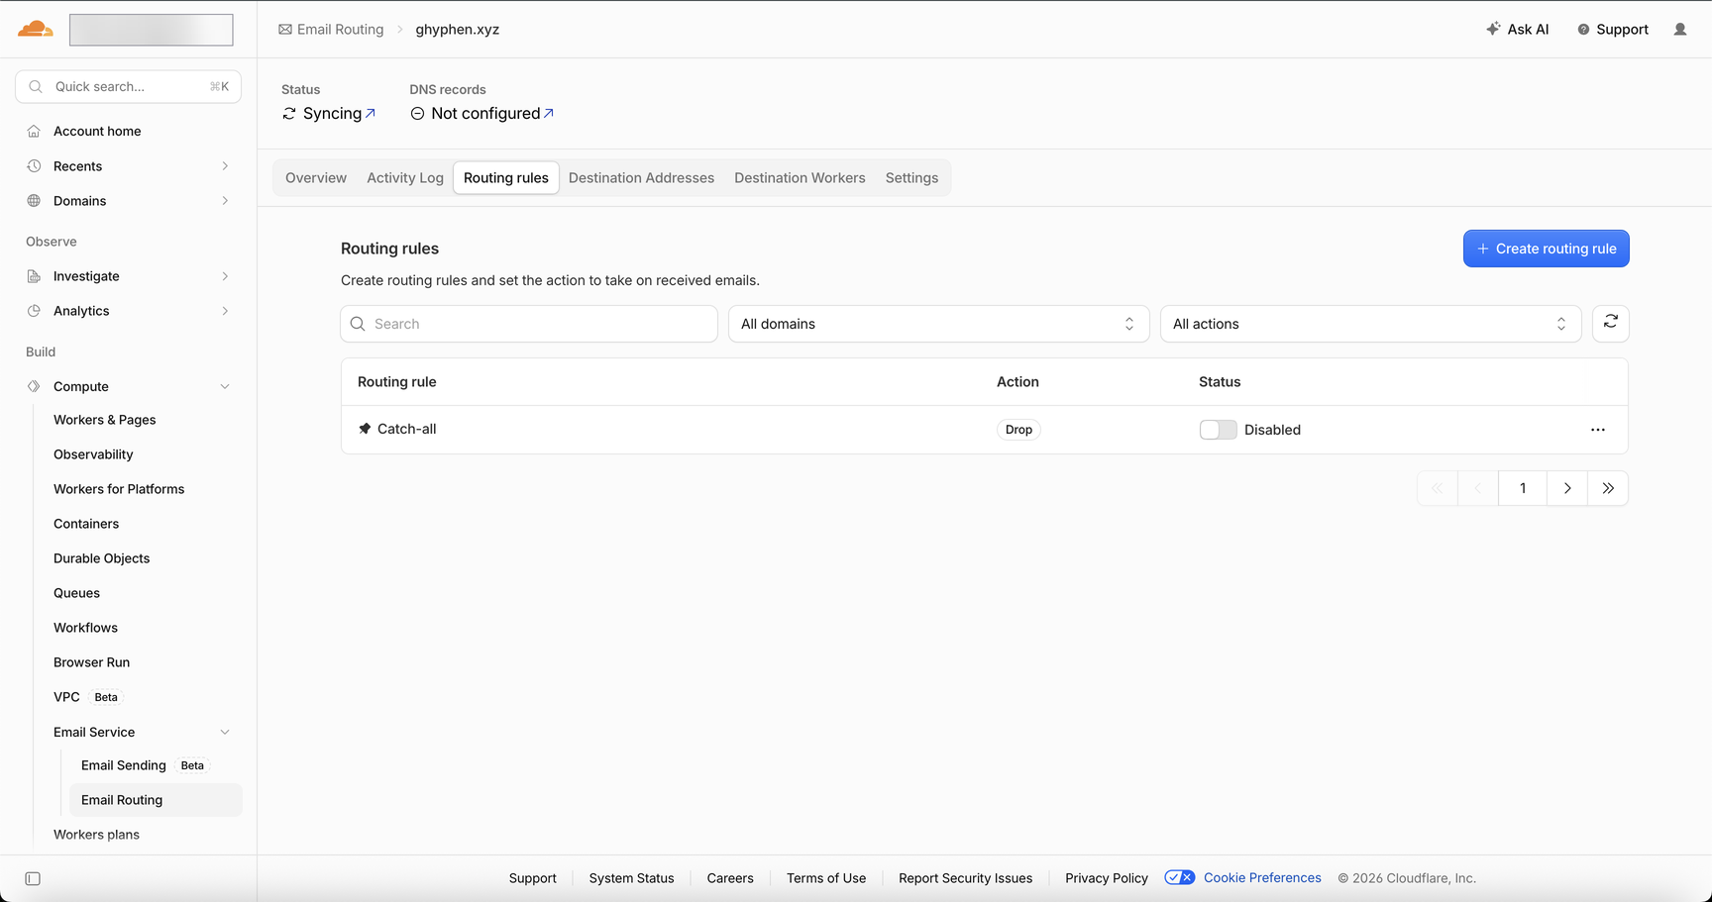Switch to the Destination Workers tab
1712x902 pixels.
[x=800, y=178]
